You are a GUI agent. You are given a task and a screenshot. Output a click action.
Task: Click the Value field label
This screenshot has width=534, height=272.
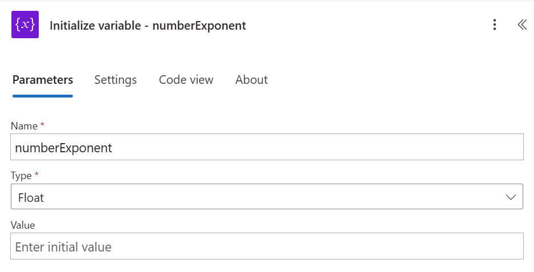(23, 225)
